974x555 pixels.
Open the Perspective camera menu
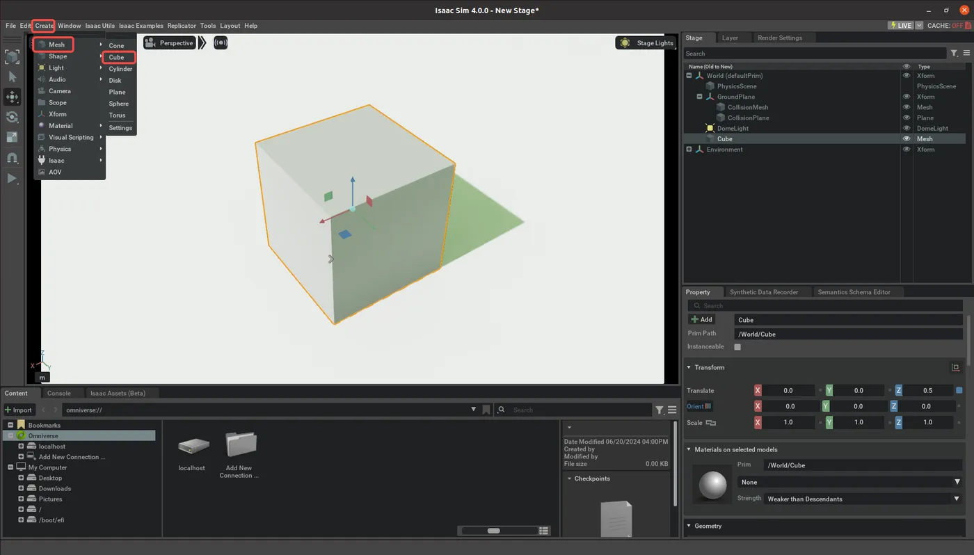click(169, 43)
